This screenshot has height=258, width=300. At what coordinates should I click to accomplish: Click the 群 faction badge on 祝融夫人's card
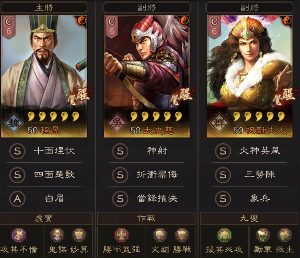(x=219, y=123)
